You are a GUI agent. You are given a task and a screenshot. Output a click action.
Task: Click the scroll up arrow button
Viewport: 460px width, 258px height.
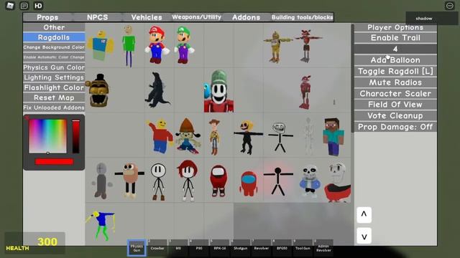pos(364,215)
